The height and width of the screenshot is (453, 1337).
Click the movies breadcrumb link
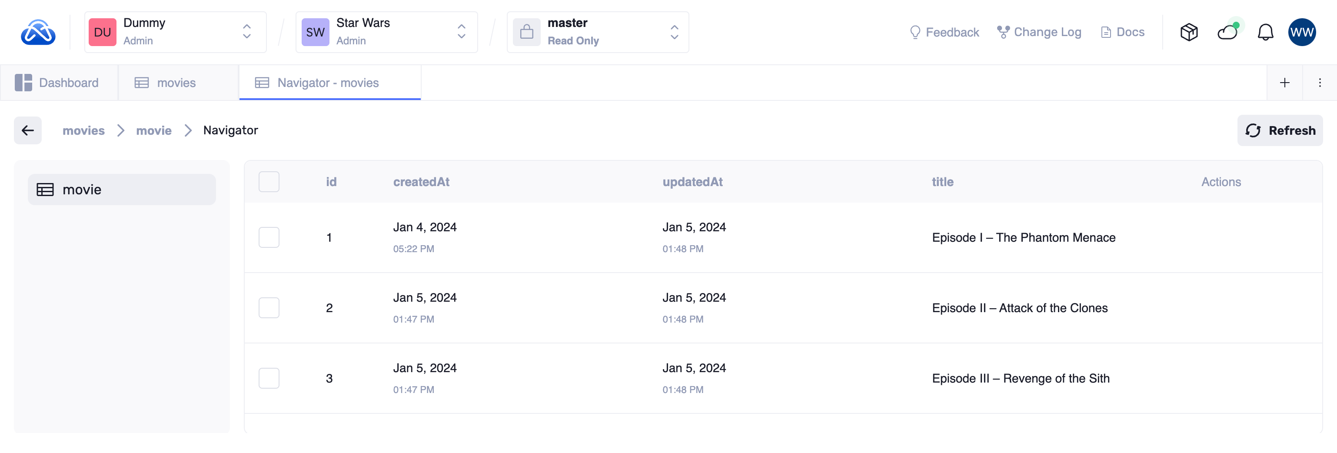[83, 130]
